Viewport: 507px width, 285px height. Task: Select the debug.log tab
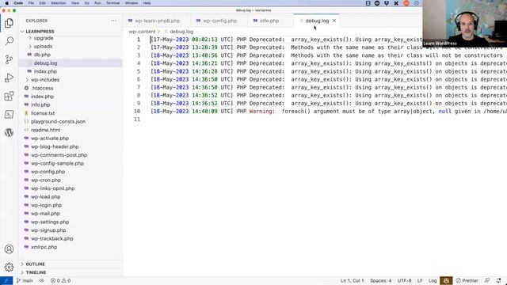(x=317, y=21)
